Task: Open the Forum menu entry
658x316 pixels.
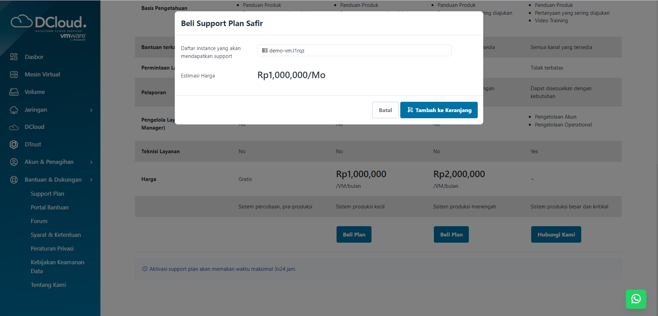Action: [x=39, y=221]
